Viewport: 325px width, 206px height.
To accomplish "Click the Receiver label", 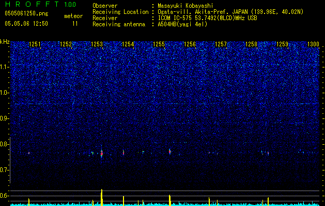I will point(105,18).
